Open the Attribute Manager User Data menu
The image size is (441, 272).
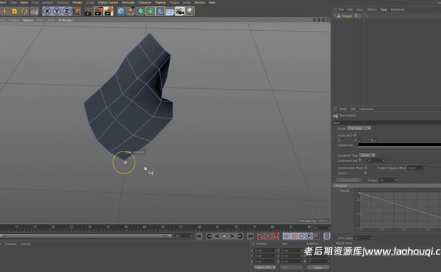(366, 109)
